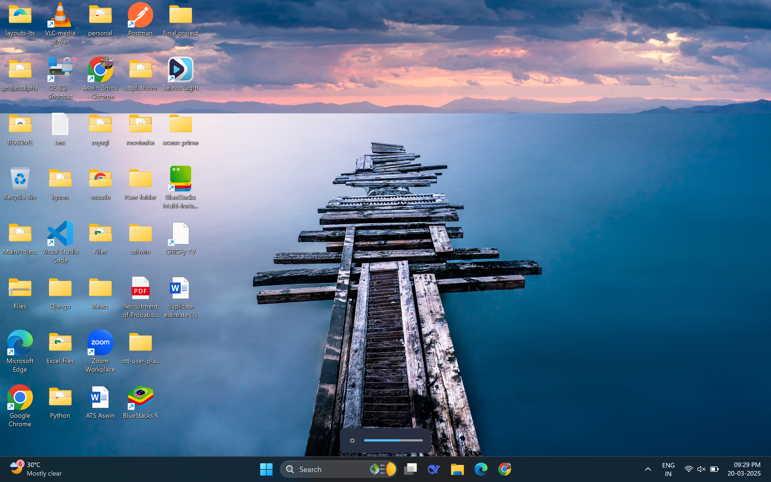Select BlueStacks Multi-Instance Manager shortcut
771x482 pixels.
click(x=181, y=179)
